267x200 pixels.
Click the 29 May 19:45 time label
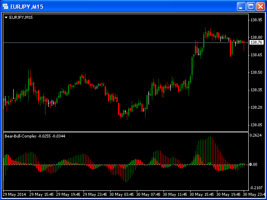click(68, 194)
